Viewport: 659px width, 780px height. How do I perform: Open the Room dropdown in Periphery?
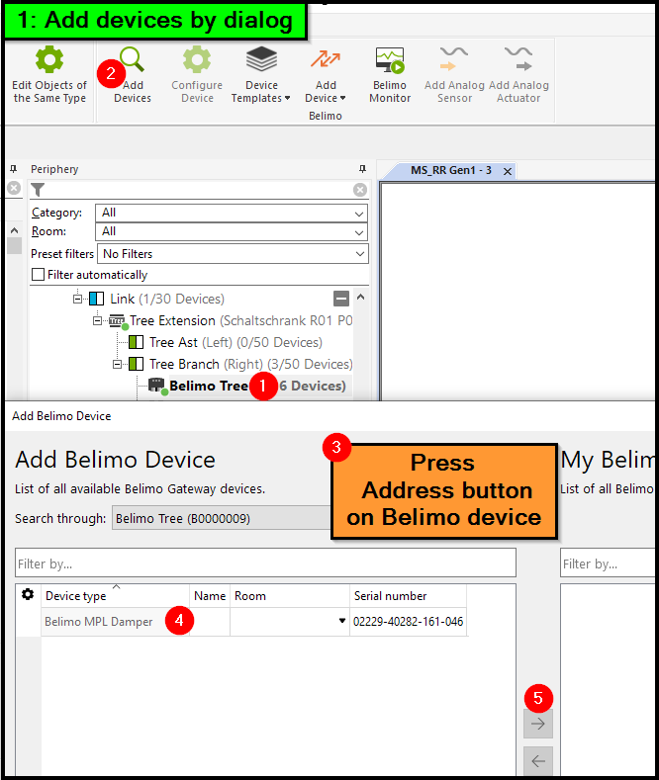coord(232,231)
